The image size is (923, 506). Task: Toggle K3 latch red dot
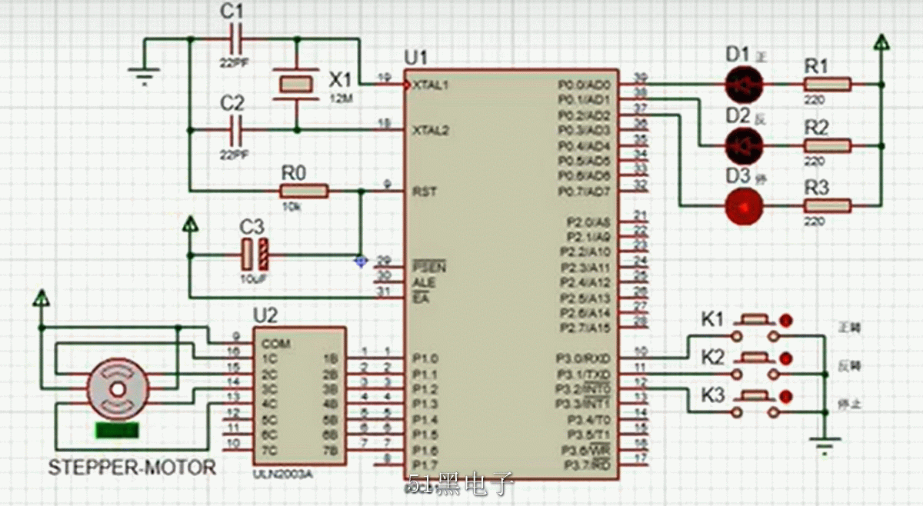click(x=786, y=397)
